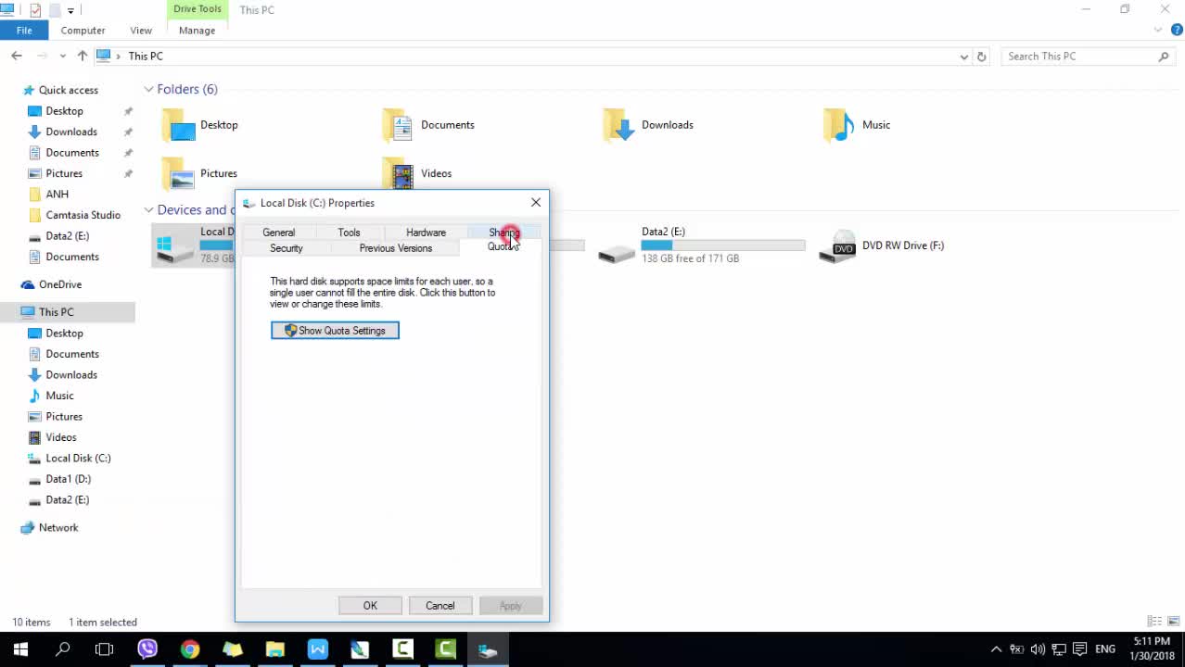1185x667 pixels.
Task: Switch to the General tab
Action: [x=278, y=233]
